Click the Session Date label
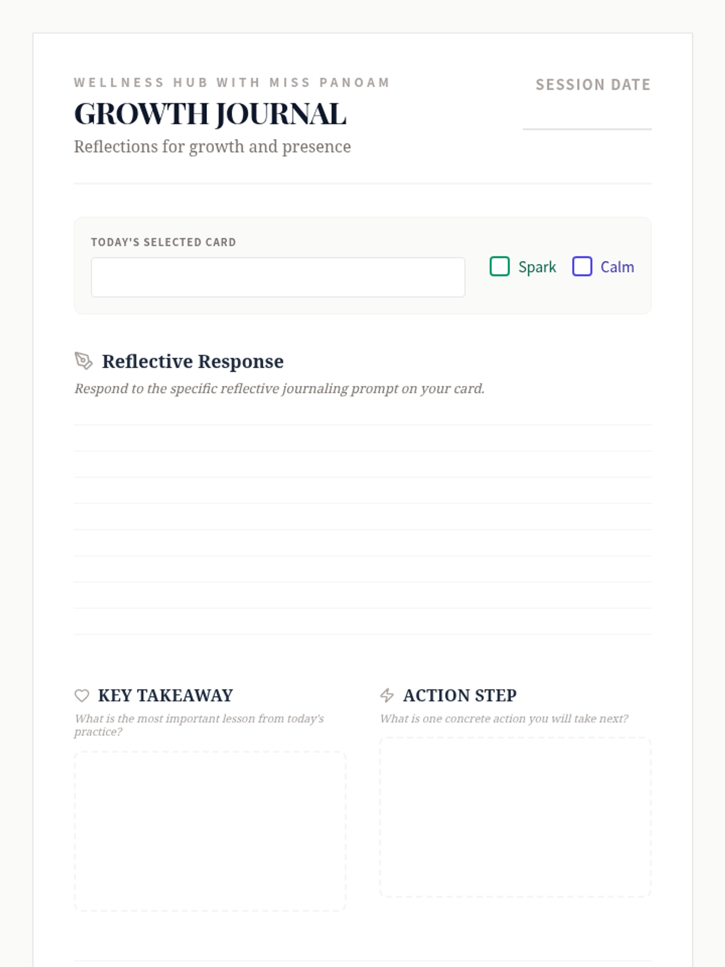Image resolution: width=725 pixels, height=967 pixels. tap(593, 85)
